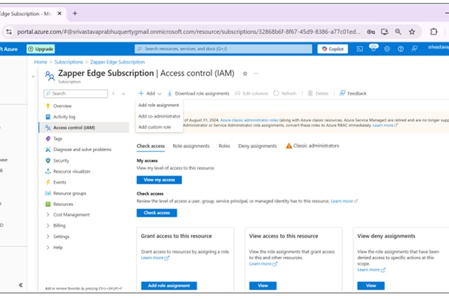Open the help question mark icon

(400, 49)
